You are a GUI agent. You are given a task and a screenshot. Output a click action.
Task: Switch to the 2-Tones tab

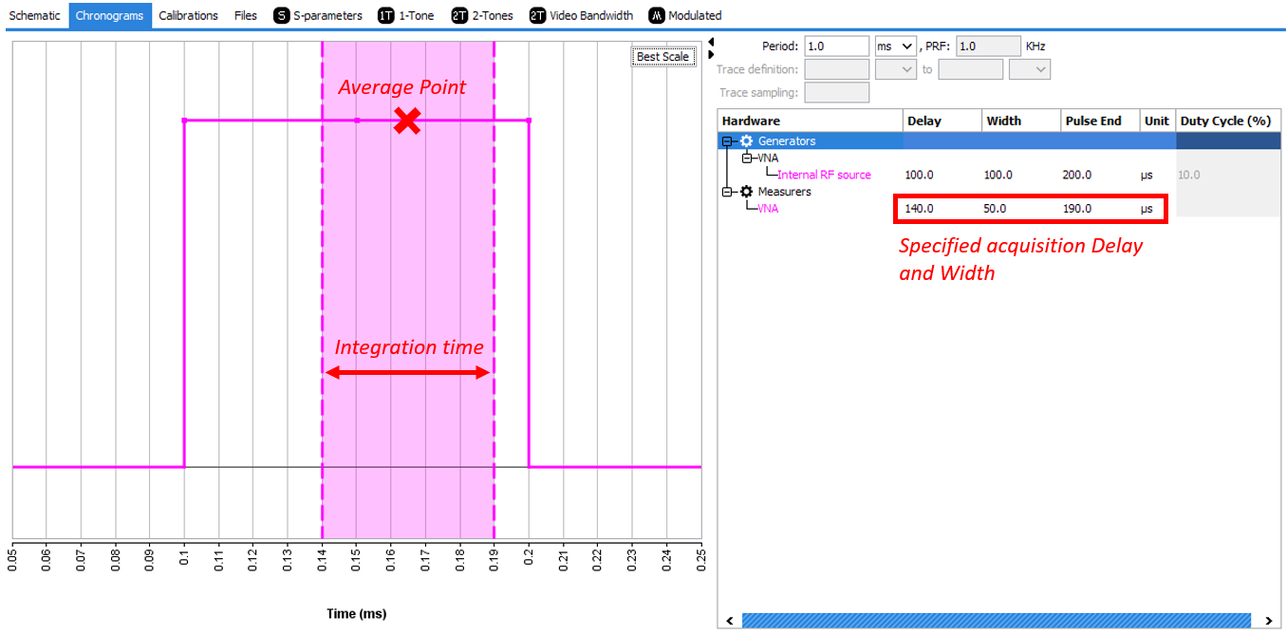[x=482, y=15]
